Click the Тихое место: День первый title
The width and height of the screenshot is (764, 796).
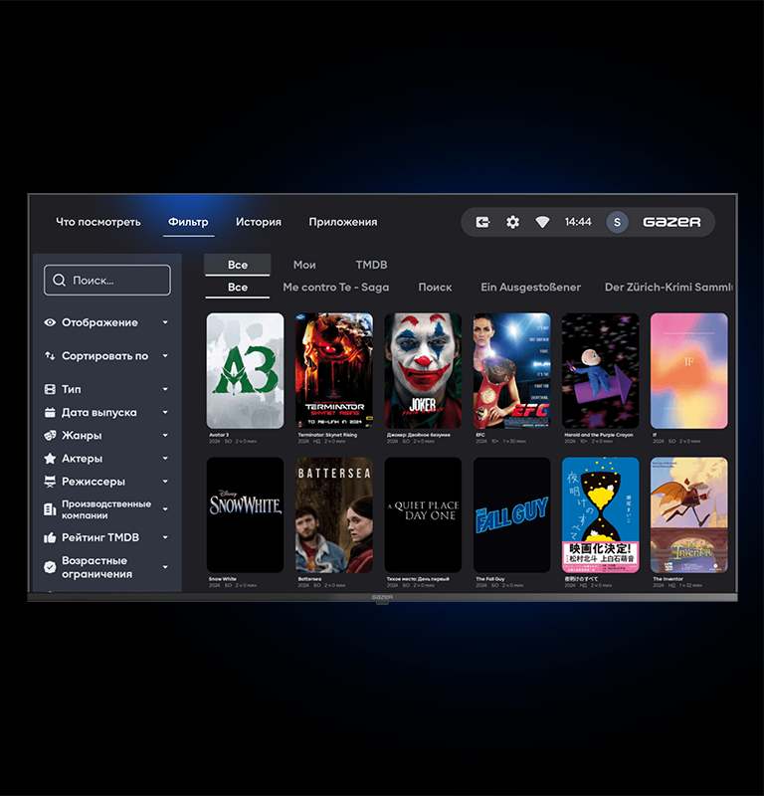click(x=418, y=579)
